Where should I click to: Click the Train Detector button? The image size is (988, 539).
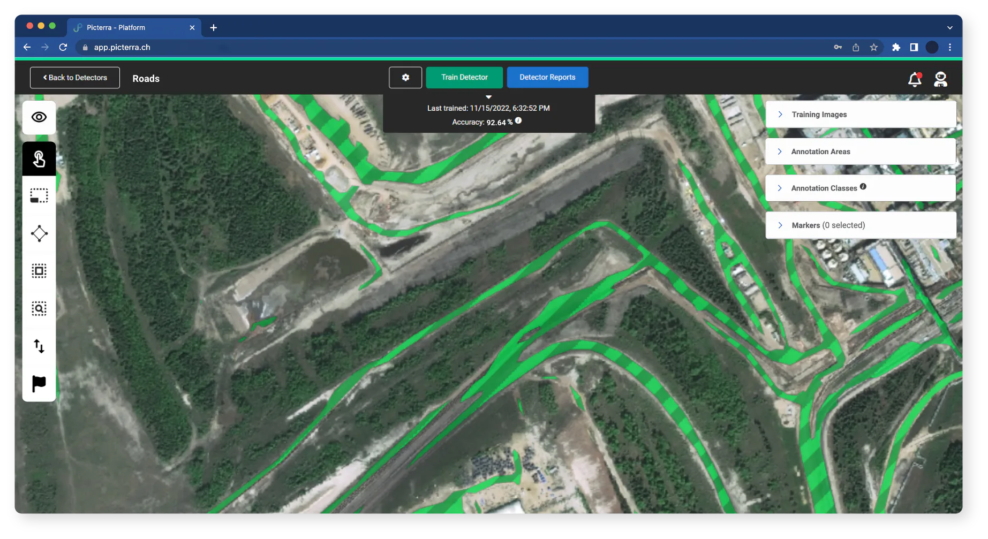(464, 78)
